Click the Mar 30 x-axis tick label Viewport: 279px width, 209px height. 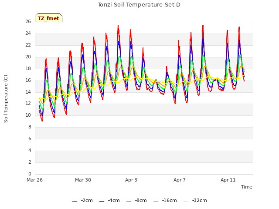83,180
